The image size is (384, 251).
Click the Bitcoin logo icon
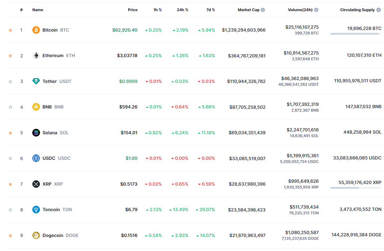[36, 30]
